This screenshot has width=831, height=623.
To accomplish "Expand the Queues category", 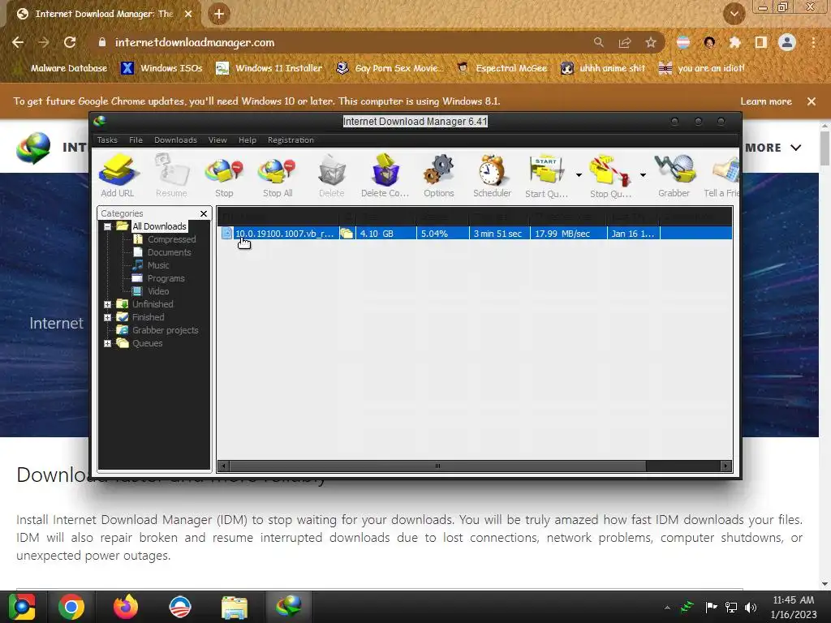I will pyautogui.click(x=108, y=343).
